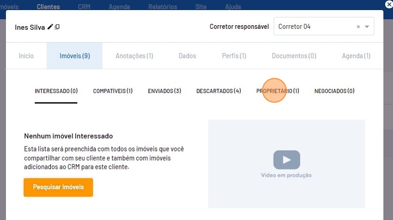Screen dimensions: 393x220
Task: Show the COMPATÍVEIS (1) list
Action: [112, 91]
